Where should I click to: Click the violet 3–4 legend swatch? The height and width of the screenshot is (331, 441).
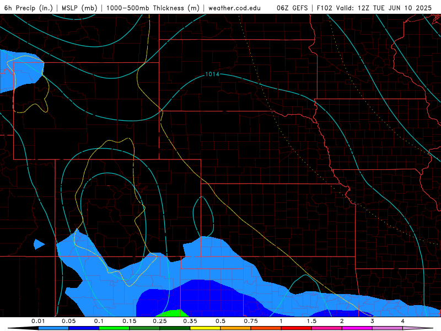pyautogui.click(x=388, y=328)
